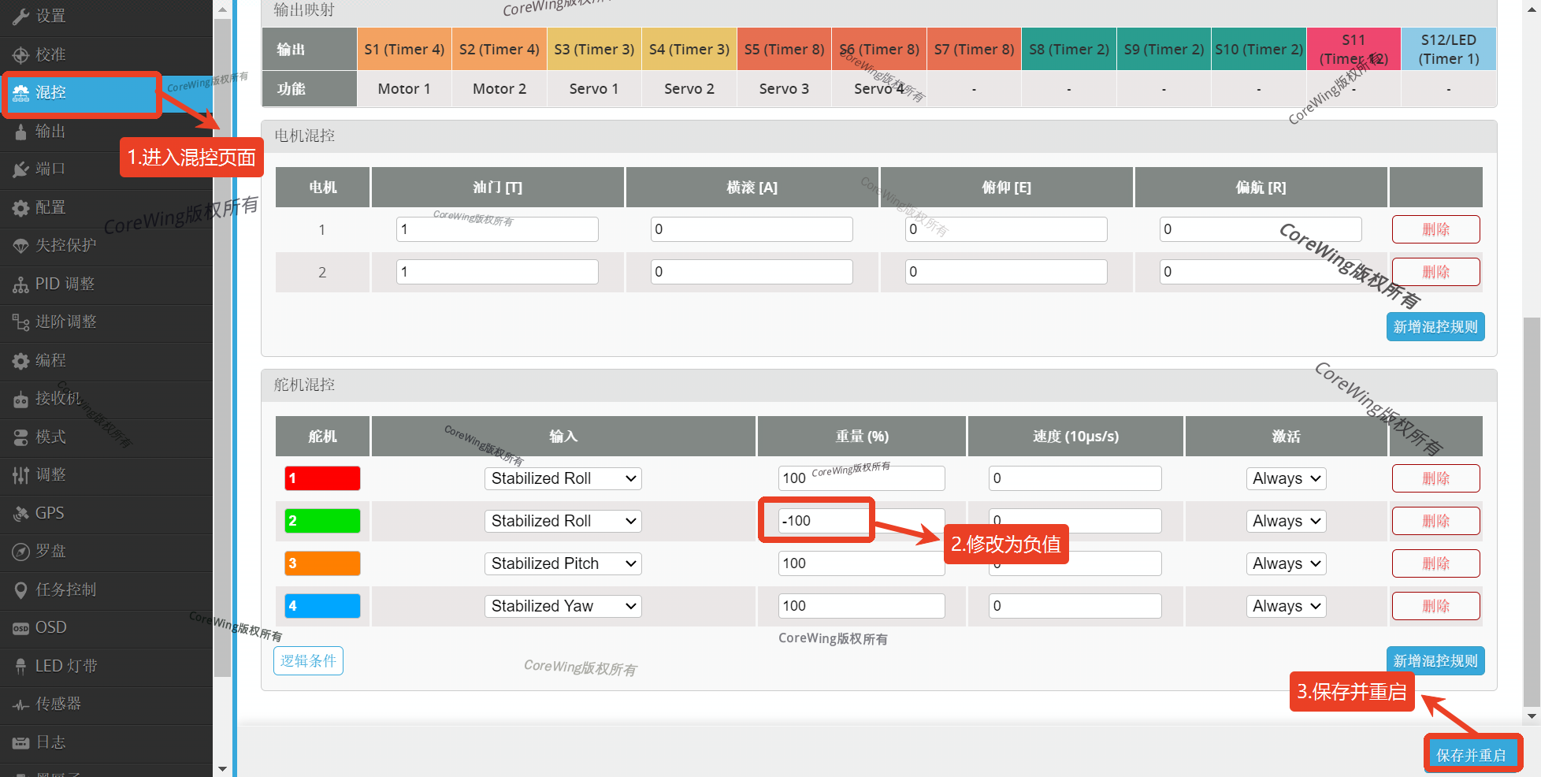Click the GPS satellite icon in sidebar
Image resolution: width=1541 pixels, height=777 pixels.
click(x=20, y=513)
